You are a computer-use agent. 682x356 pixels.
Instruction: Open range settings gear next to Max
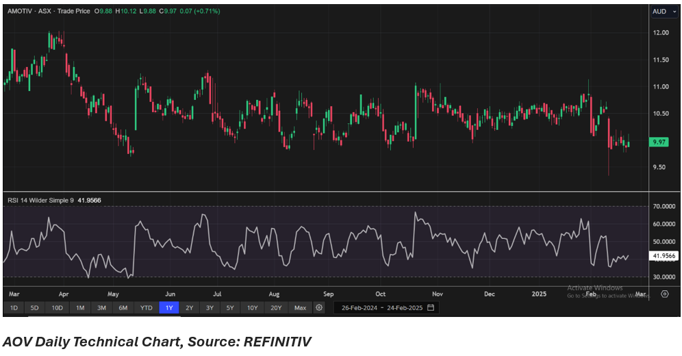click(319, 308)
